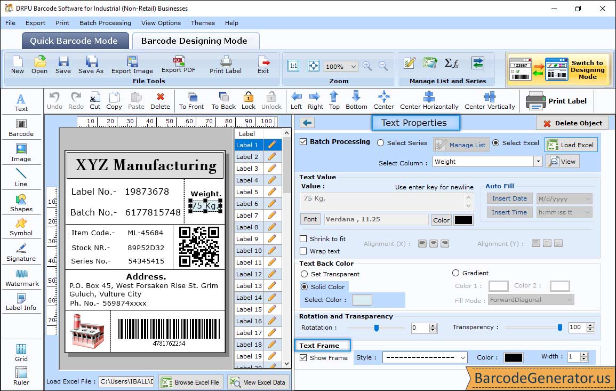Lock the selected object

pos(249,101)
